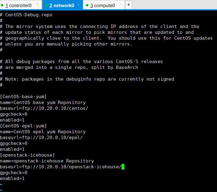The height and width of the screenshot is (192, 217).
Task: Click green status dot on compute0 tab
Action: pyautogui.click(x=87, y=5)
